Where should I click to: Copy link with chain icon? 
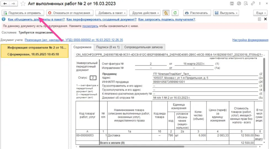click(253, 3)
